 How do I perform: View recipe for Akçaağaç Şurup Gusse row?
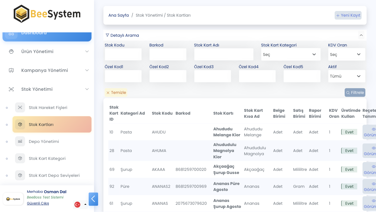point(370,170)
